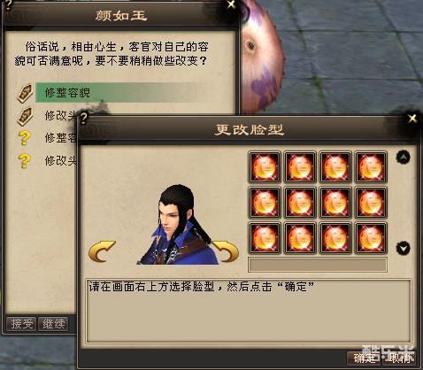Open help icon on 更改脸型 window
This screenshot has width=423, height=370.
click(x=84, y=118)
